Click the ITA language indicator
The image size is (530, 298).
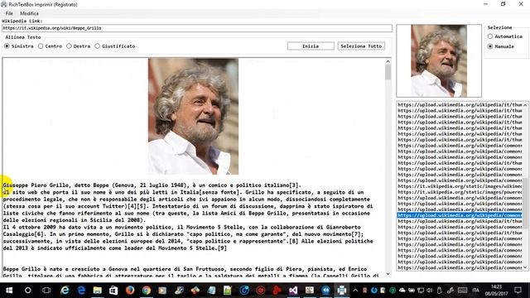coord(475,291)
